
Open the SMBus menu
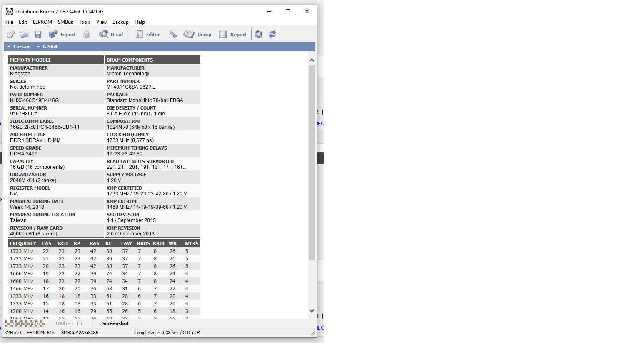pos(65,22)
